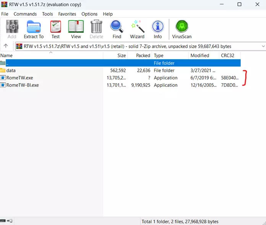The image size is (266, 225).
Task: Sort by the Size column header
Action: tap(115, 55)
